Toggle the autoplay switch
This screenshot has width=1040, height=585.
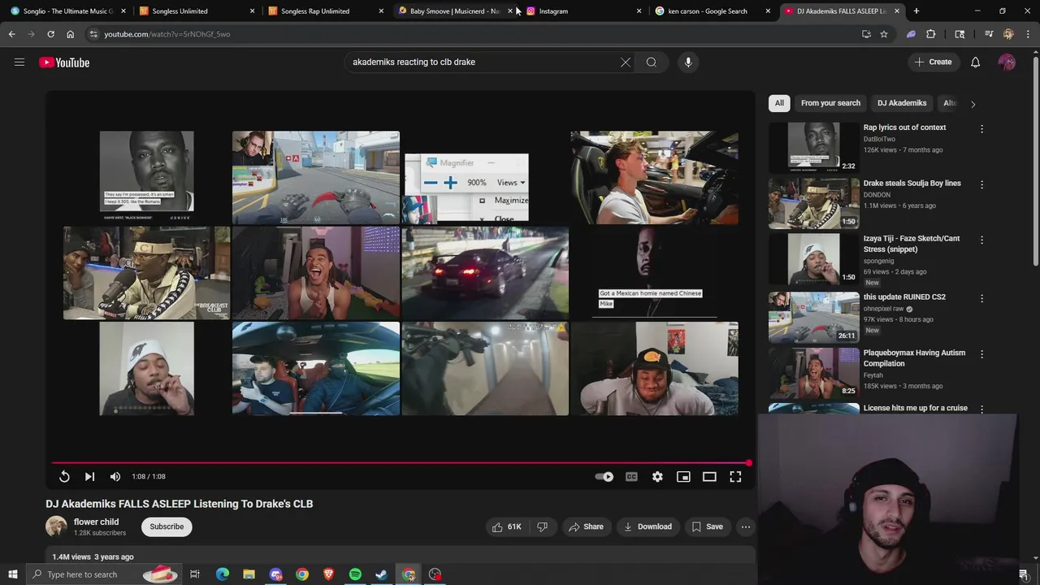pyautogui.click(x=604, y=477)
